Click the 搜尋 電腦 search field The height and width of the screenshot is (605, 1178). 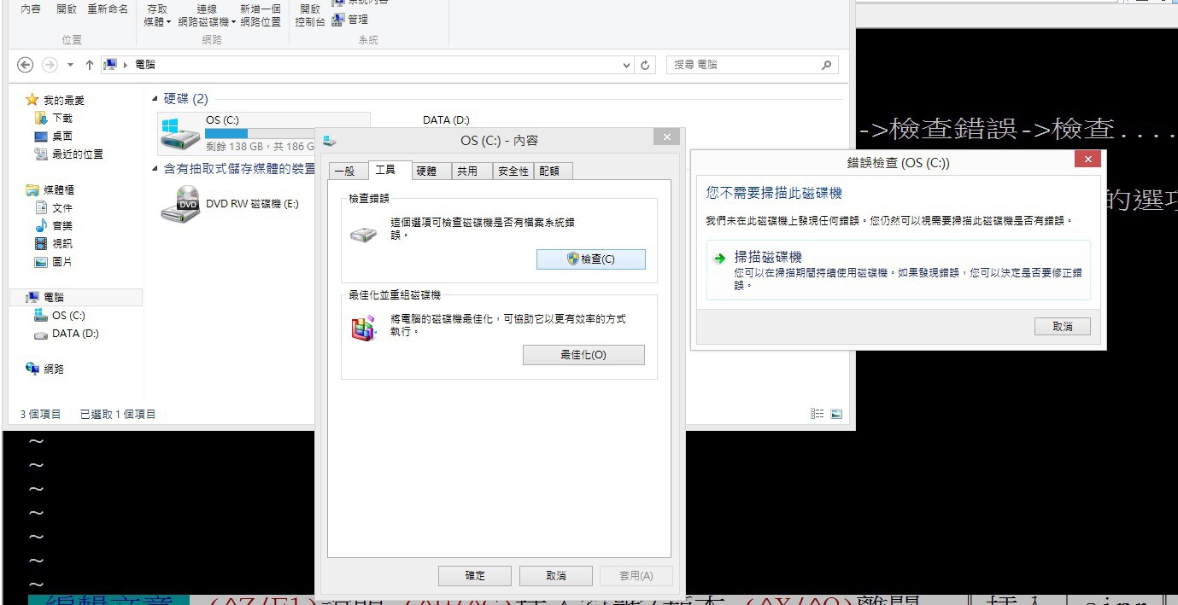click(x=741, y=65)
